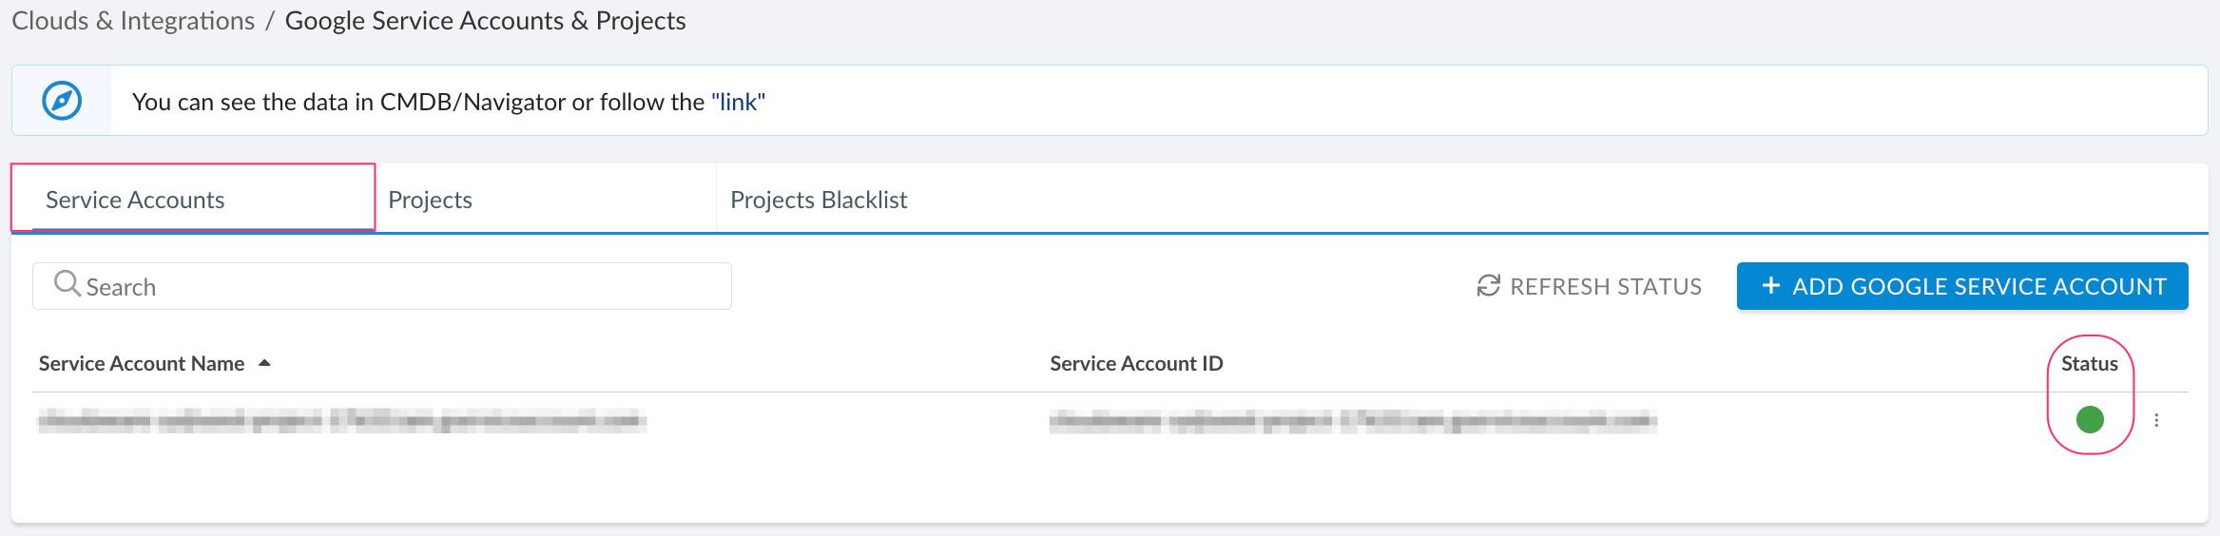Toggle the sort arrow beside Service Account Name
Screen dimensions: 2220x536
(x=265, y=363)
